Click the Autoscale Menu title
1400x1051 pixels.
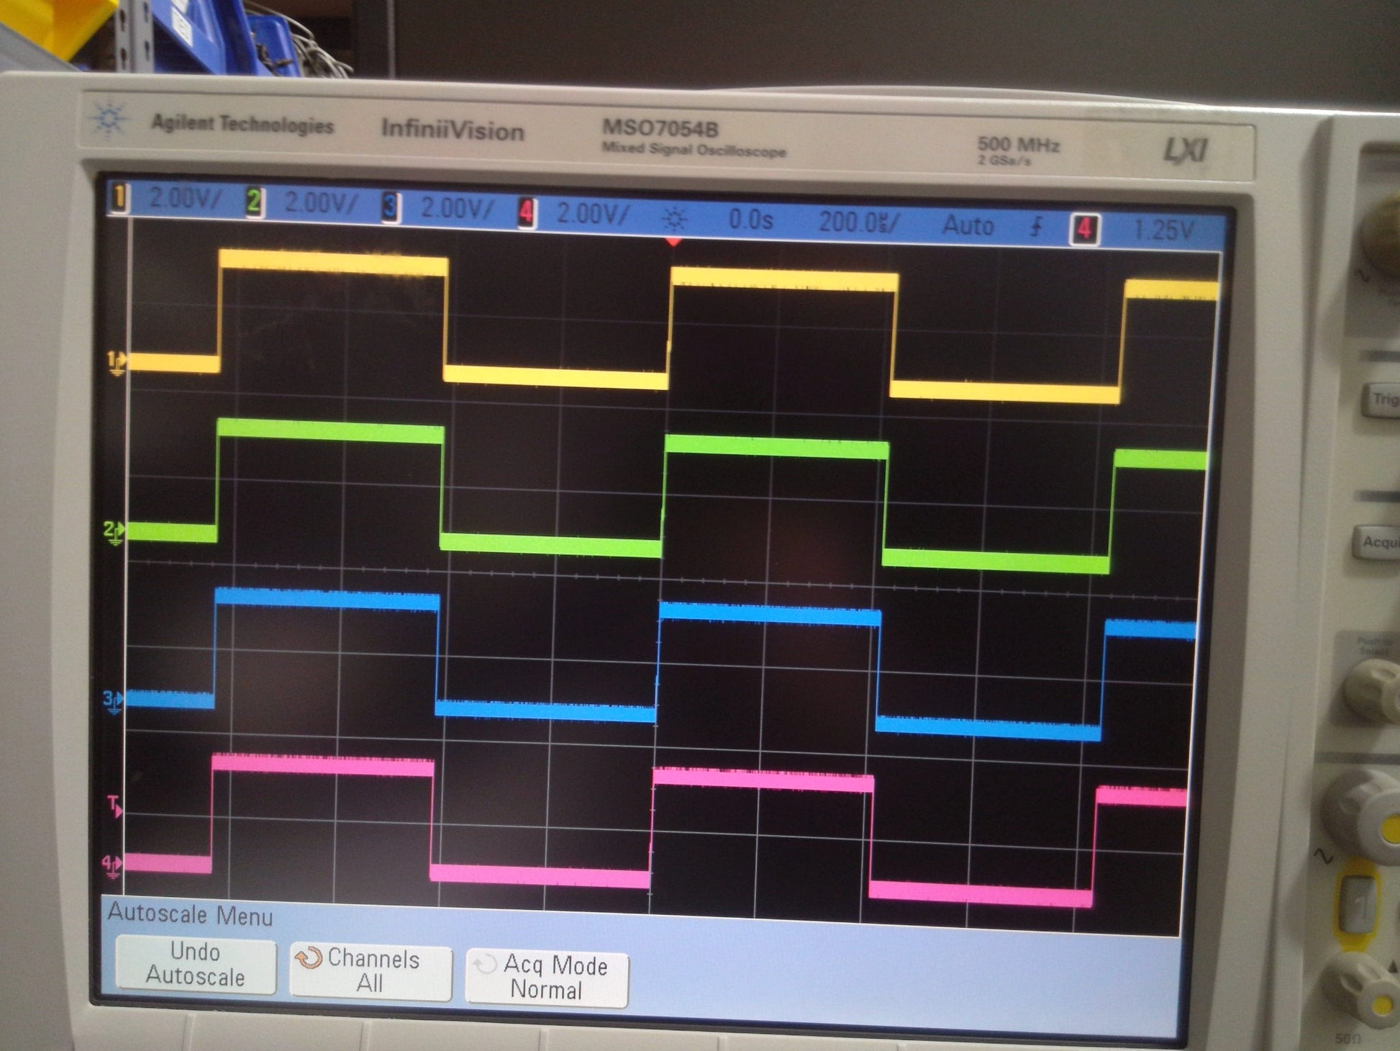tap(191, 915)
